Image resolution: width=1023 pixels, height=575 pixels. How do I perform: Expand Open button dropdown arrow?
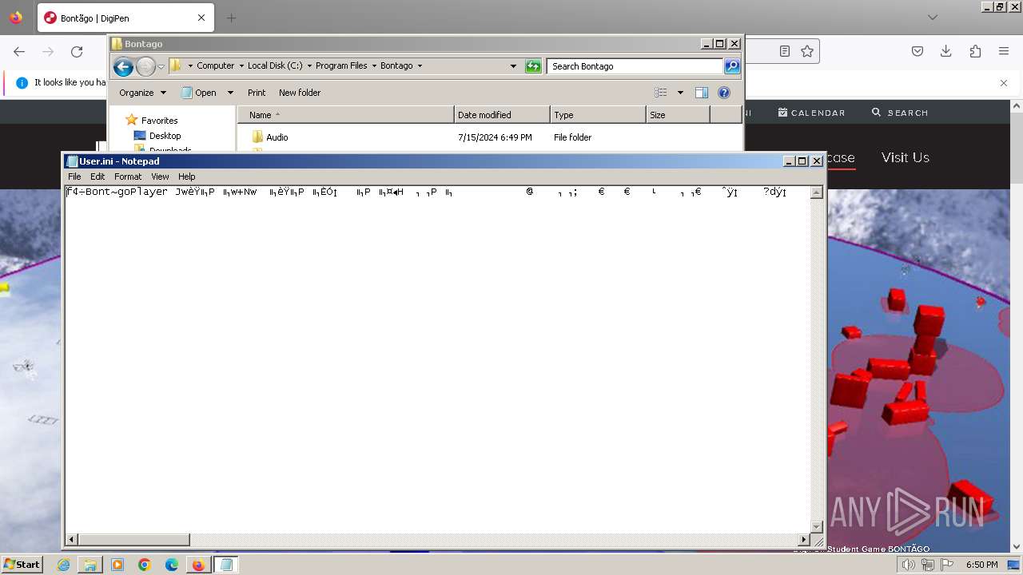pyautogui.click(x=230, y=93)
